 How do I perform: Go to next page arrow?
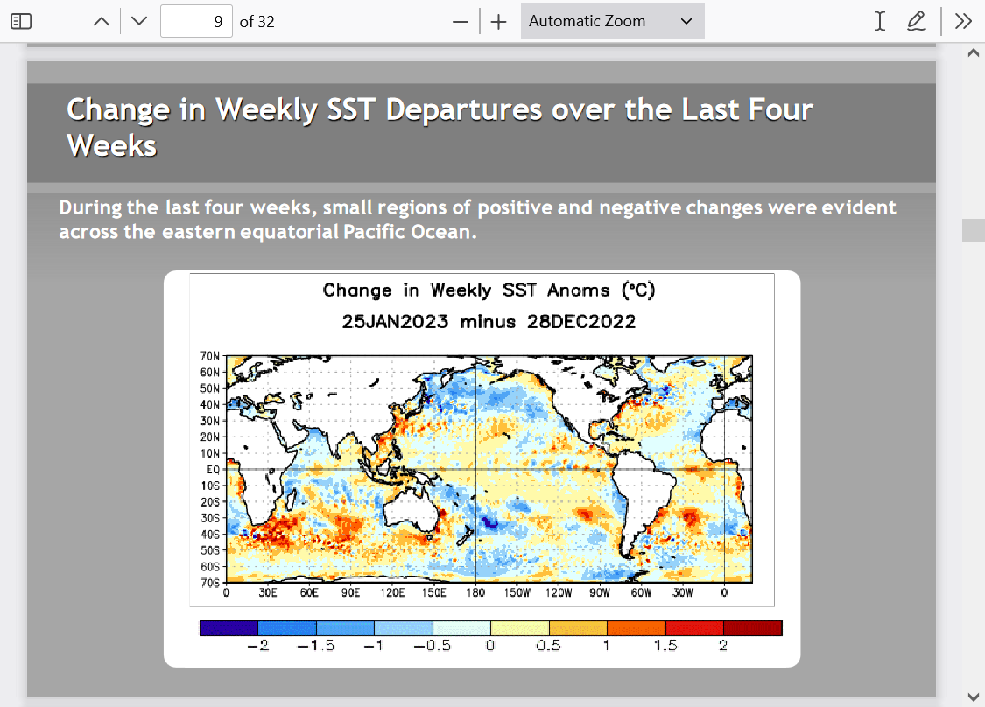coord(139,21)
